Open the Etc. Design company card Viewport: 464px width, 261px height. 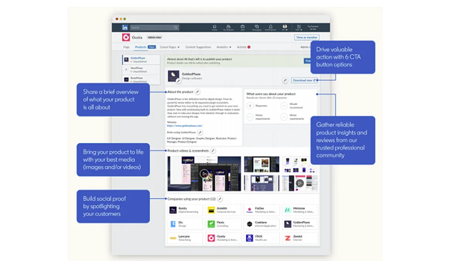tap(185, 224)
